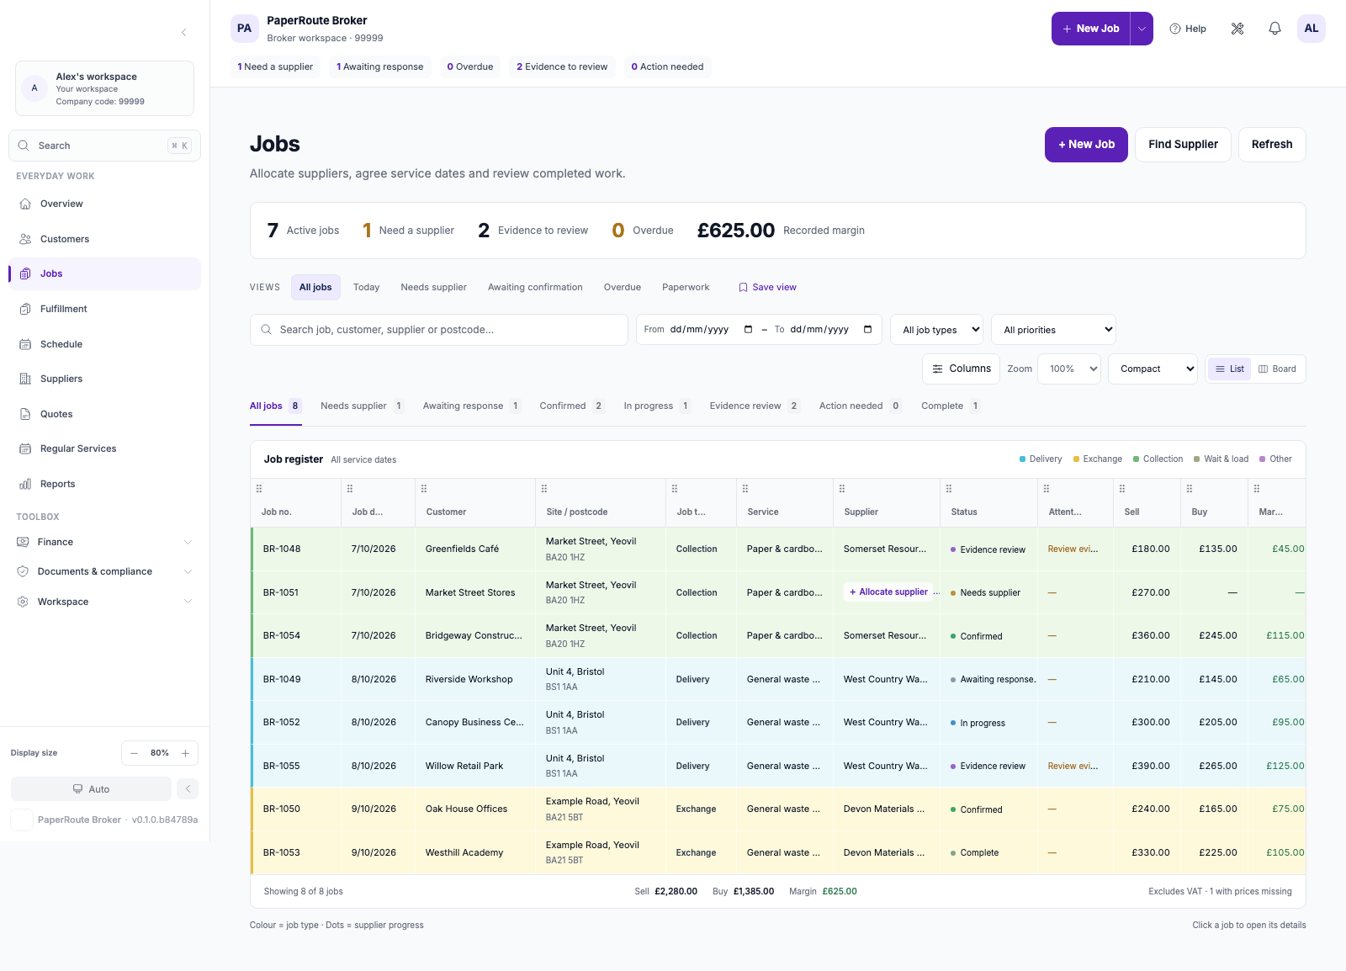This screenshot has height=971, width=1346.
Task: Expand Documents & compliance section
Action: pyautogui.click(x=104, y=571)
